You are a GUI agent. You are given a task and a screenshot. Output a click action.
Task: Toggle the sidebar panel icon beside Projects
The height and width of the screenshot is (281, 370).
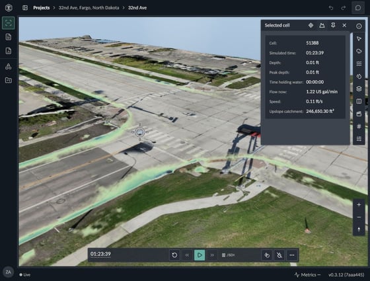[x=25, y=8]
